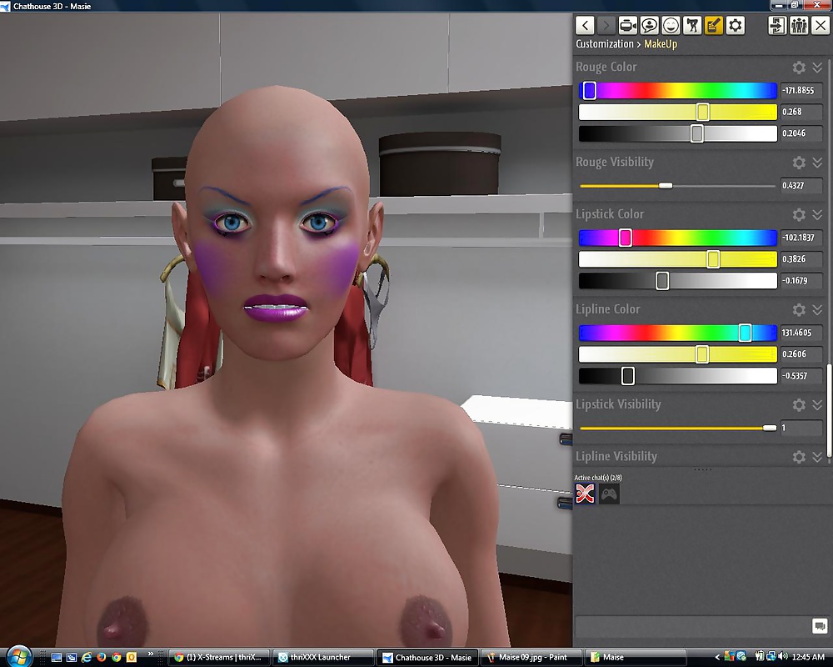Screen dimensions: 833x667
Task: Click the back arrow navigation button
Action: point(585,25)
